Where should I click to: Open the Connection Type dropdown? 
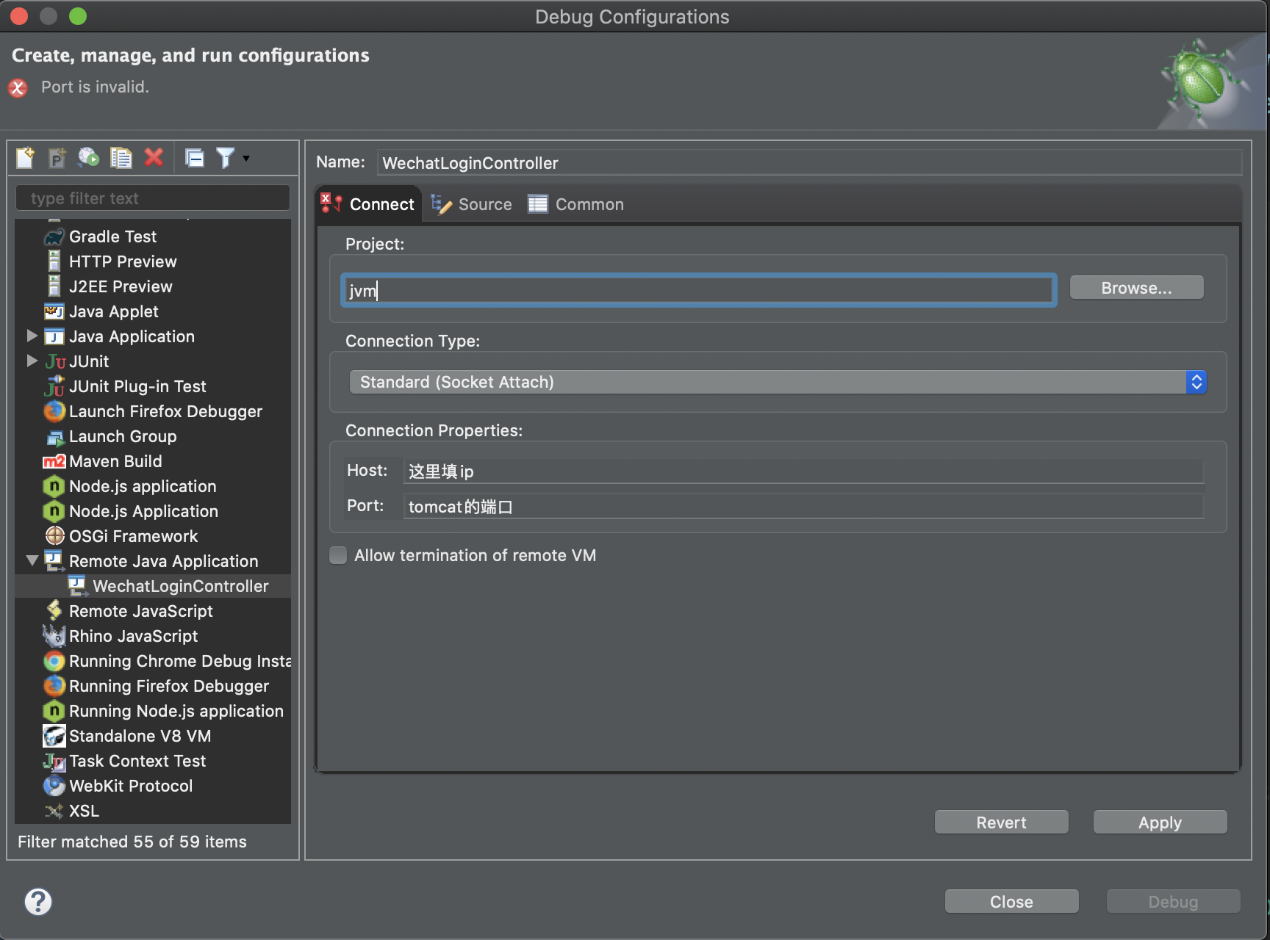(778, 382)
